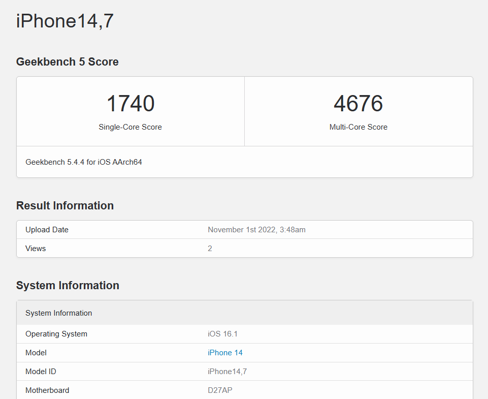The height and width of the screenshot is (399, 488).
Task: Click the System Information table header row
Action: coord(59,313)
